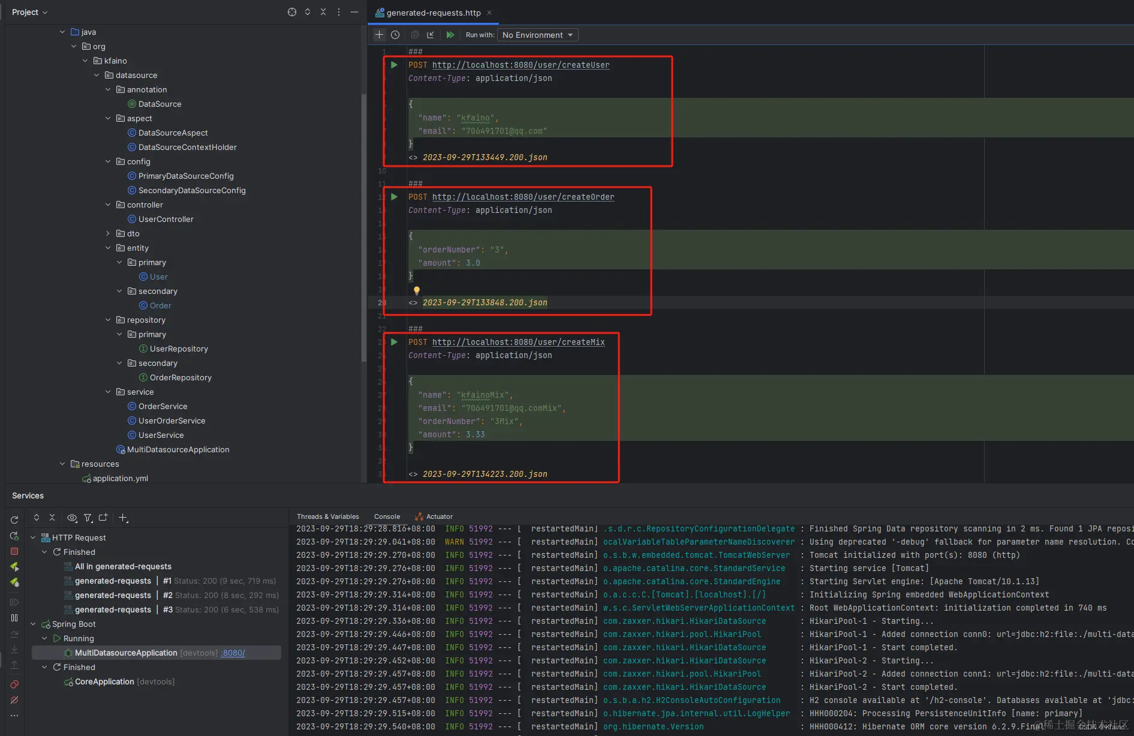Expand all nodes in Services tree
Viewport: 1134px width, 736px height.
[x=37, y=517]
